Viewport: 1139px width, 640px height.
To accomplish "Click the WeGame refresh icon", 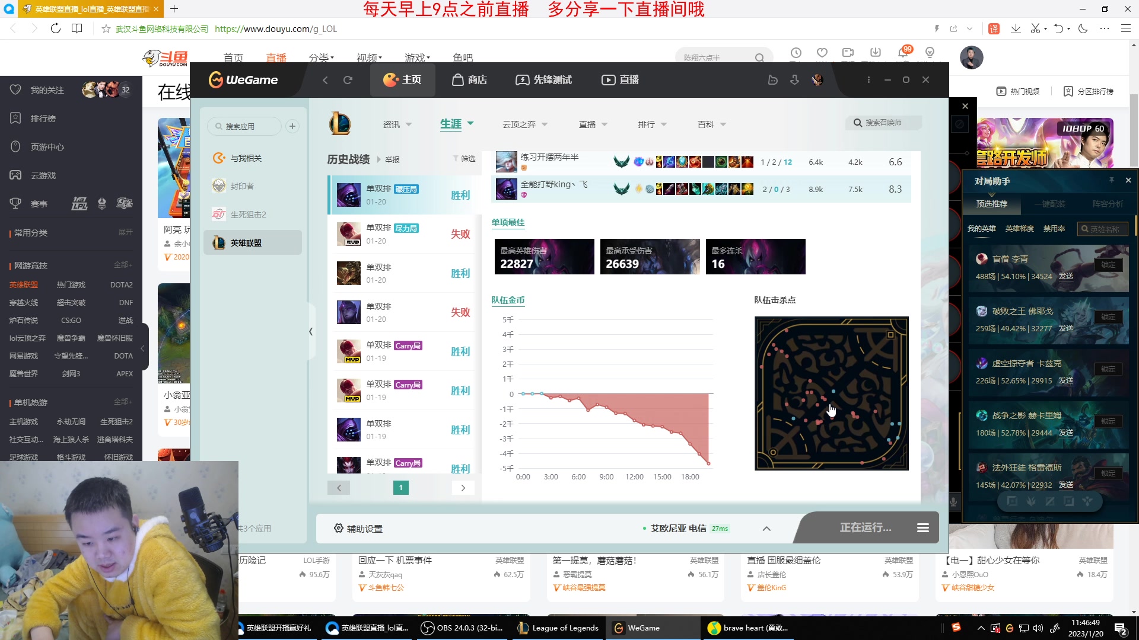I will click(348, 80).
